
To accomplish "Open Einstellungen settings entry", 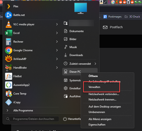I will (x=72, y=88).
